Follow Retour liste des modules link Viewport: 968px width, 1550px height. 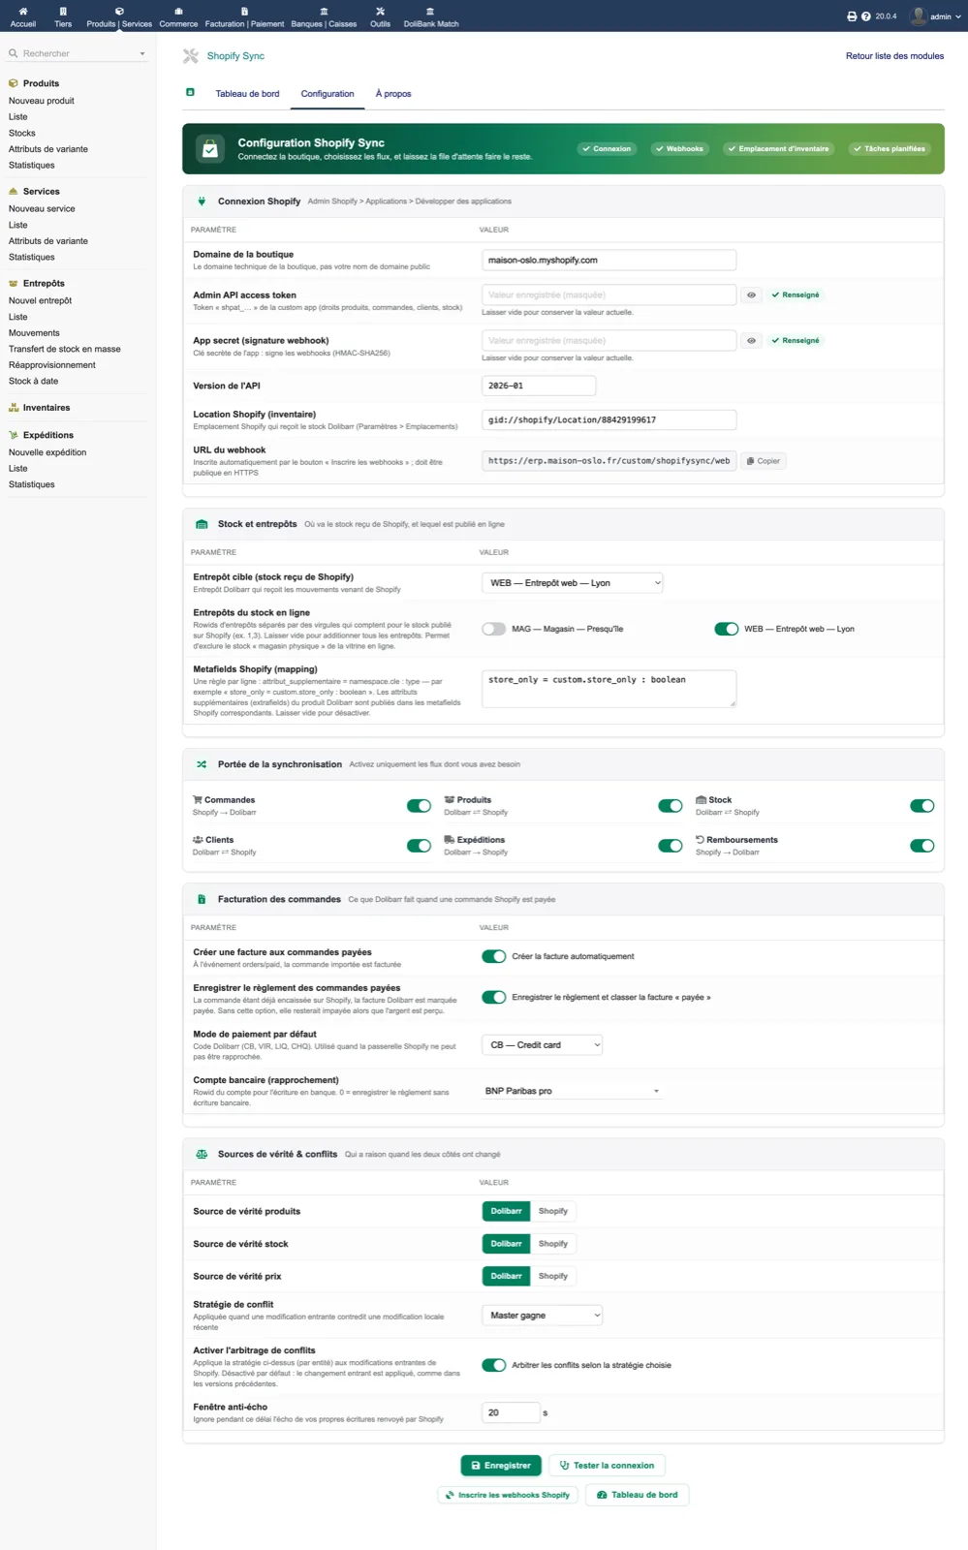point(894,56)
